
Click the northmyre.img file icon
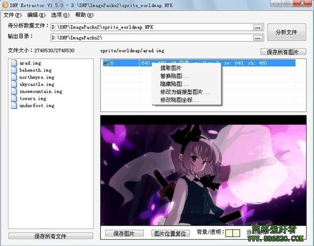(x=14, y=77)
